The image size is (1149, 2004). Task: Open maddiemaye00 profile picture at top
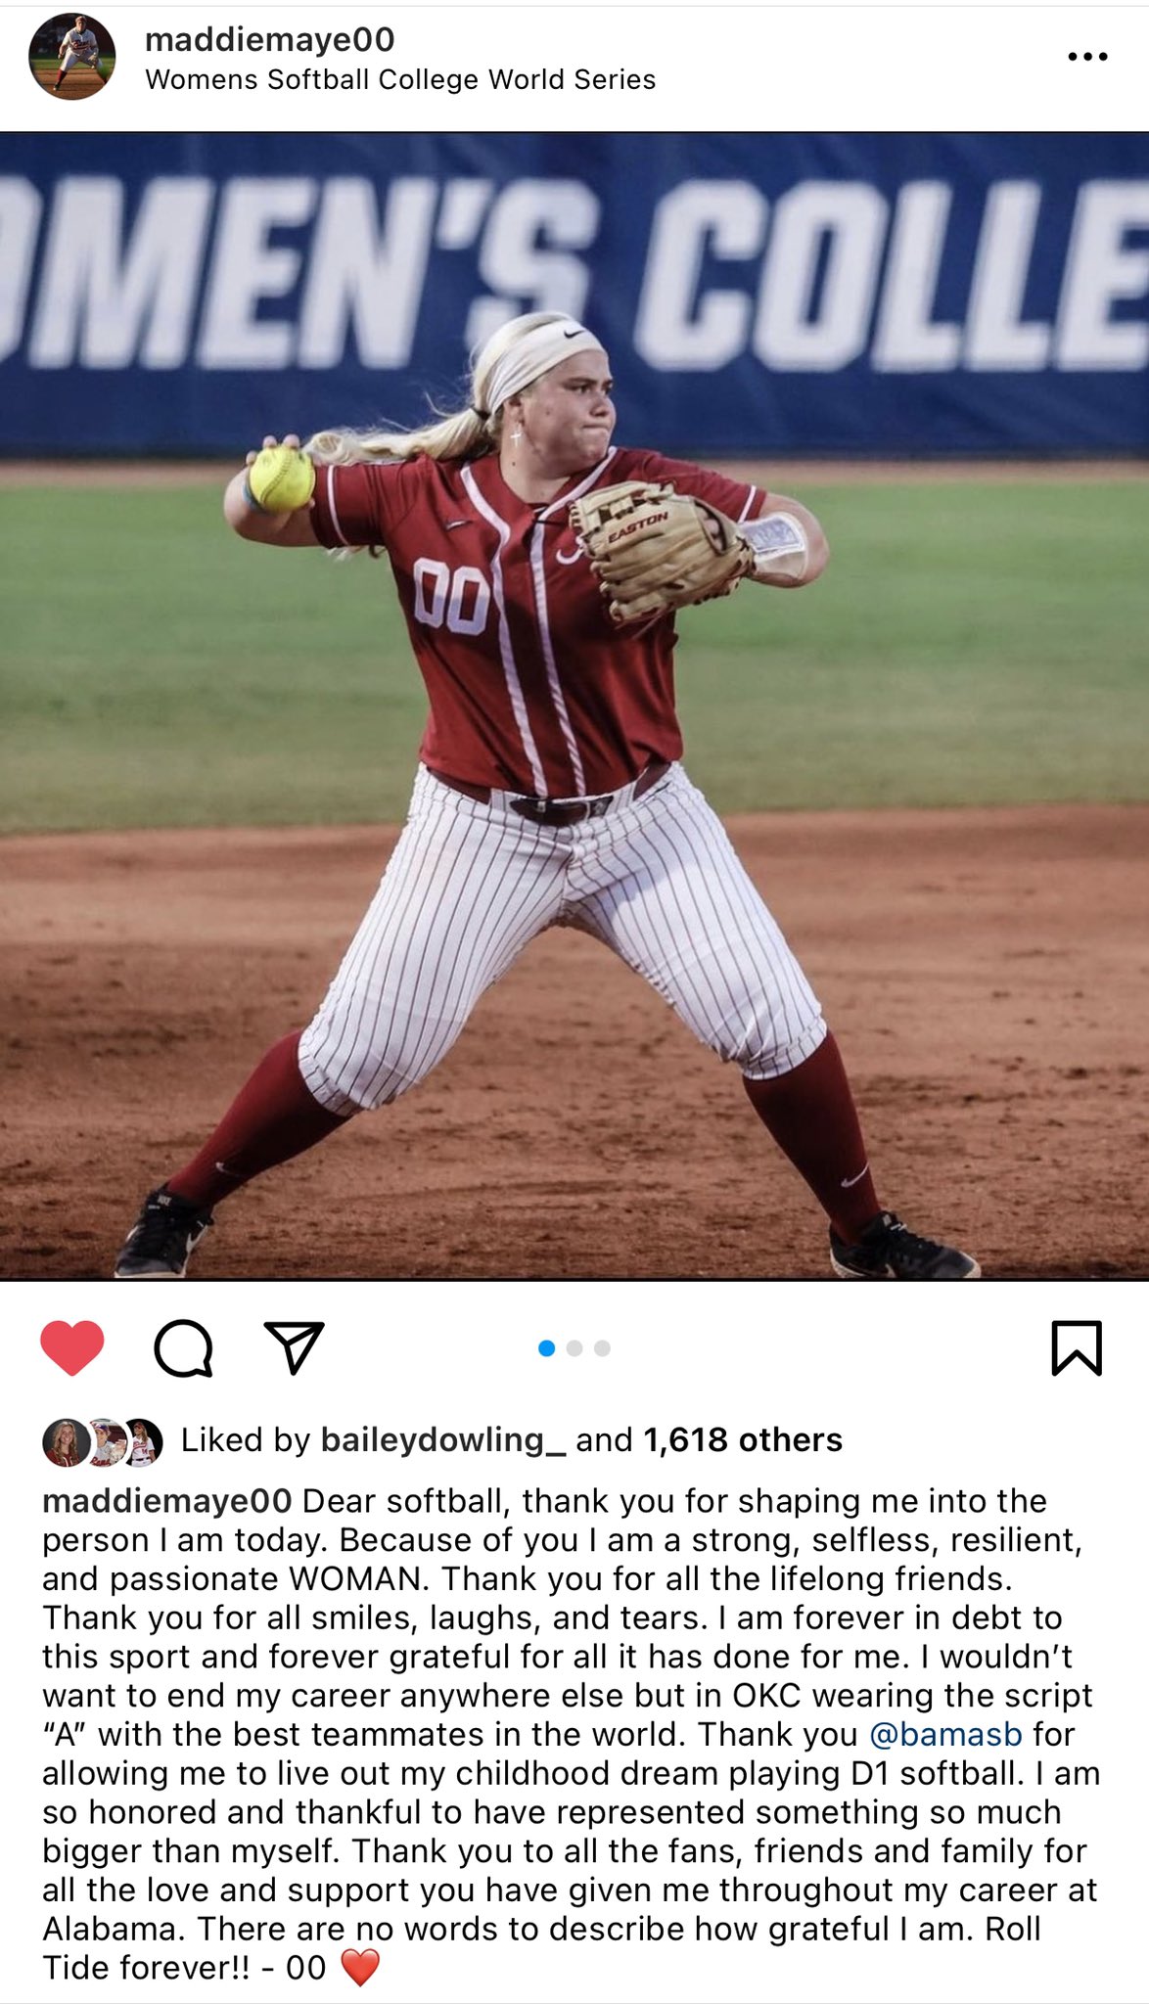pos(72,57)
